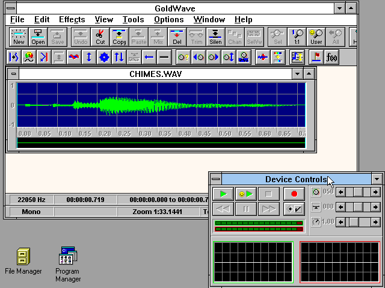Copy the selection with the Copy button

coord(119,37)
